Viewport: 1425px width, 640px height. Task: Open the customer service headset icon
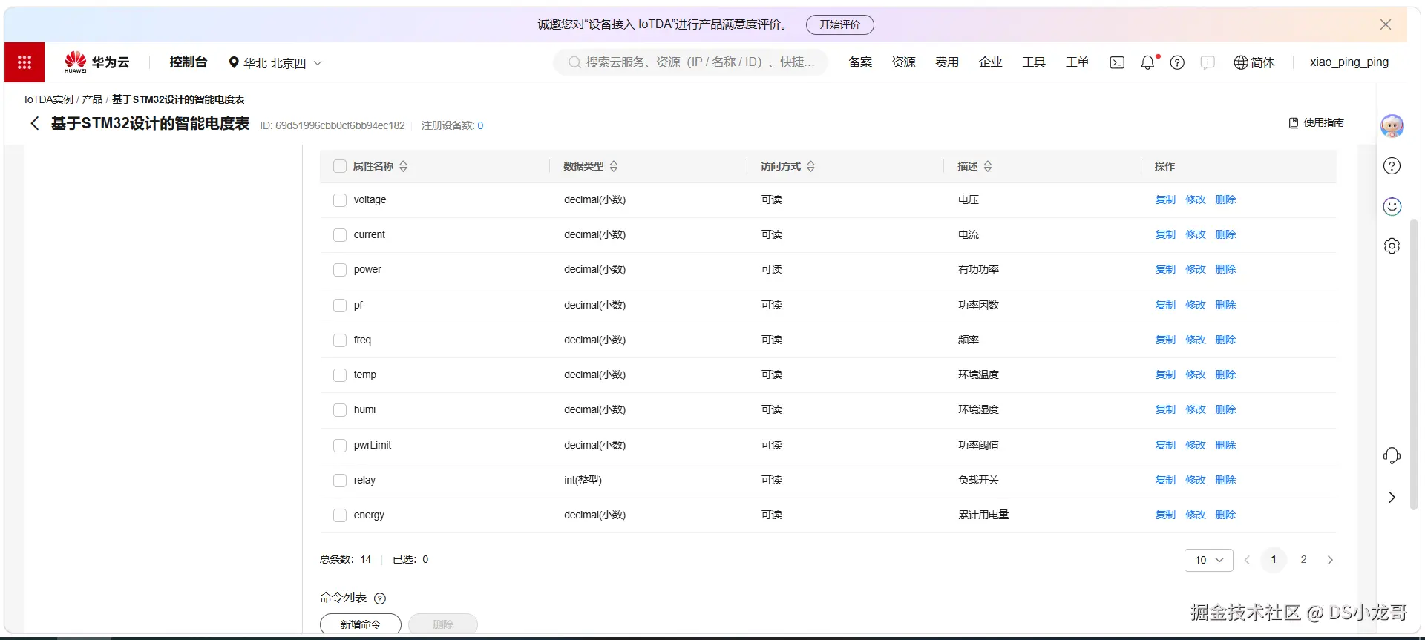[1392, 455]
